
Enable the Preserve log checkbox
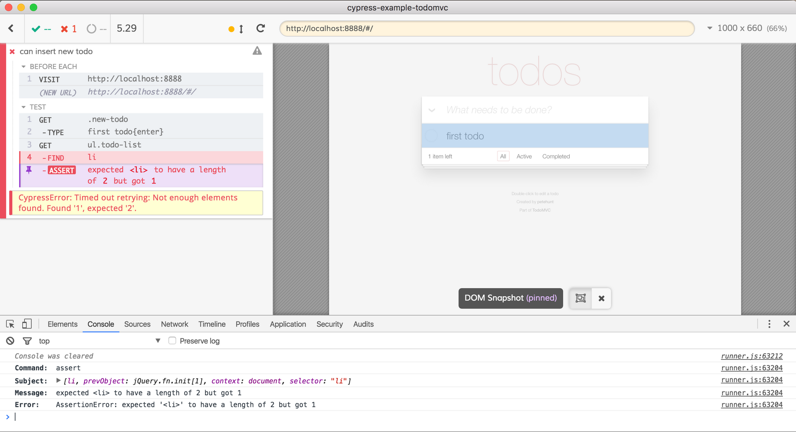[x=172, y=341]
